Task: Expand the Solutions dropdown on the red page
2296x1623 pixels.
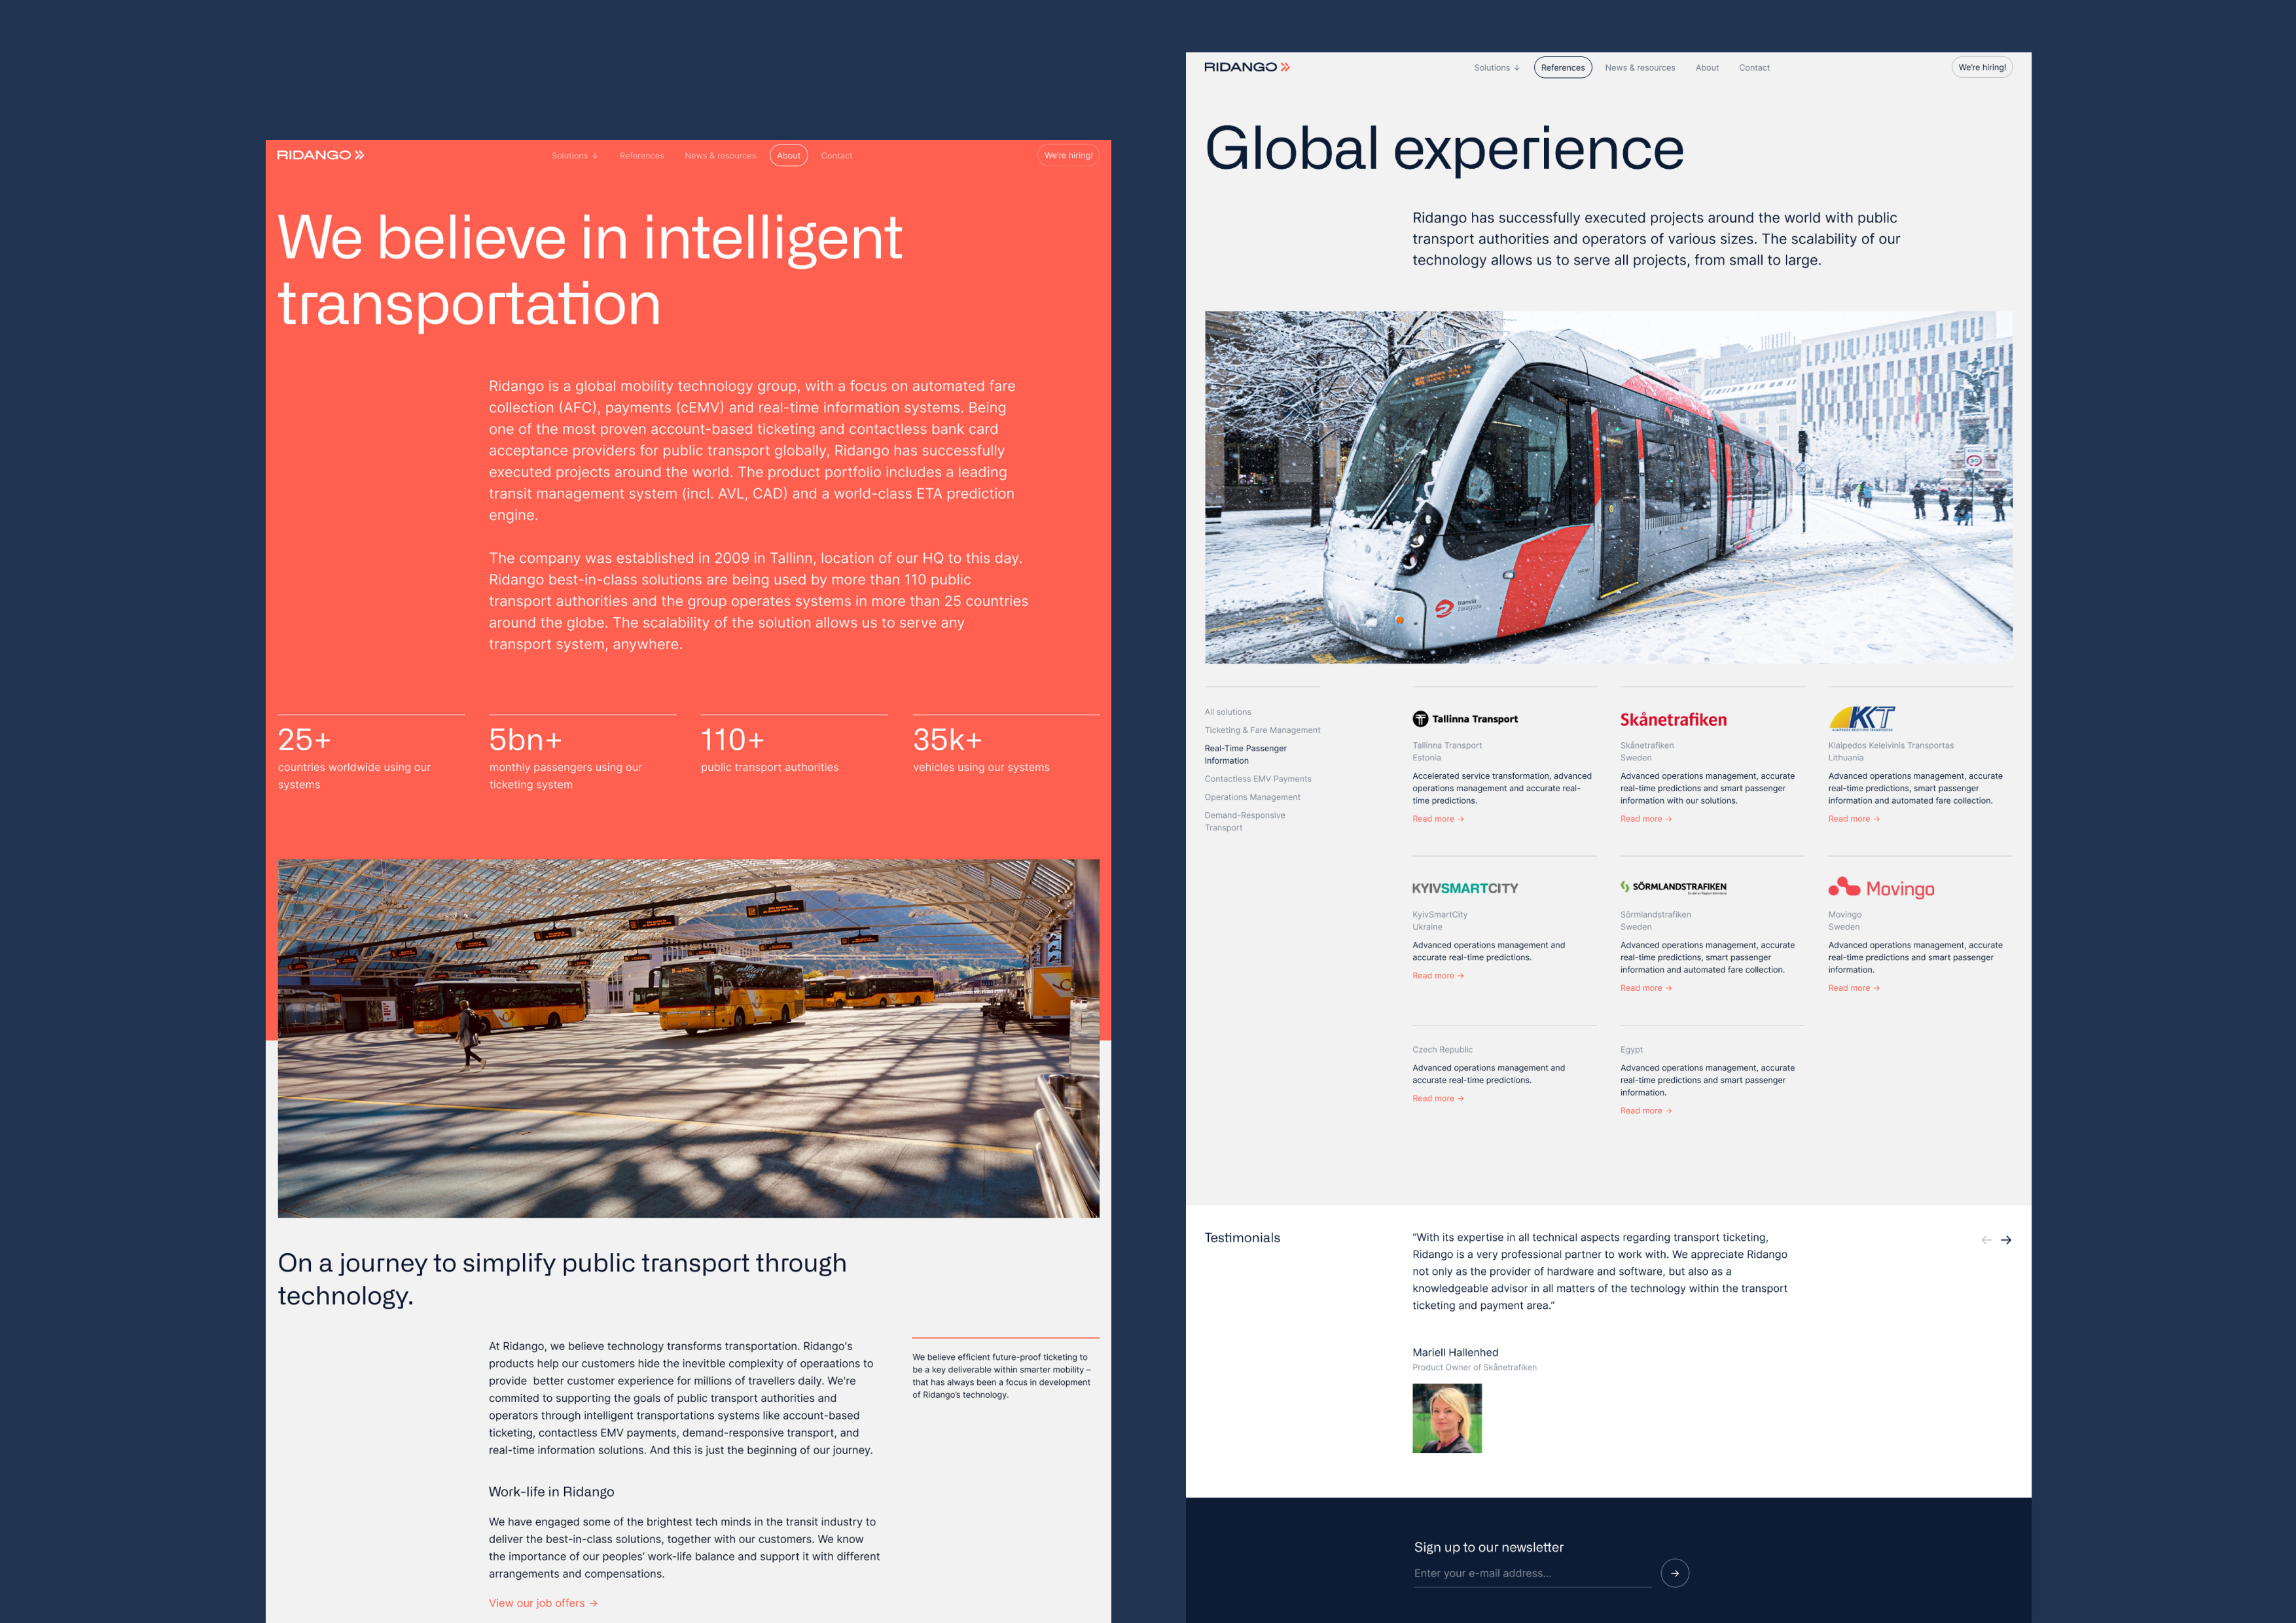Action: (x=574, y=156)
